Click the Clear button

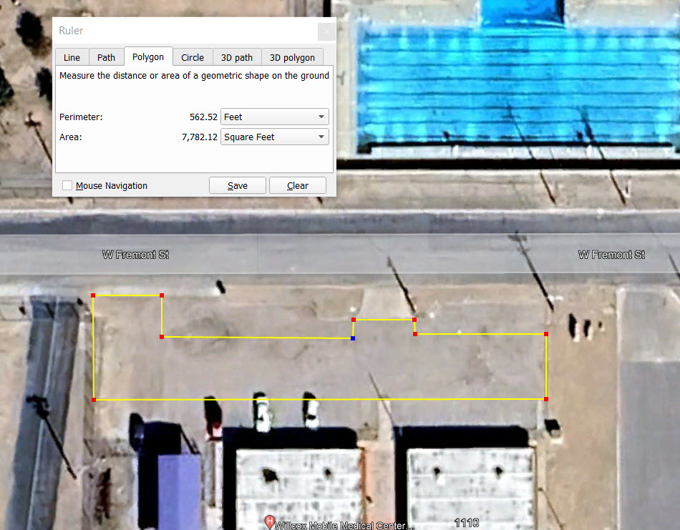pos(298,186)
